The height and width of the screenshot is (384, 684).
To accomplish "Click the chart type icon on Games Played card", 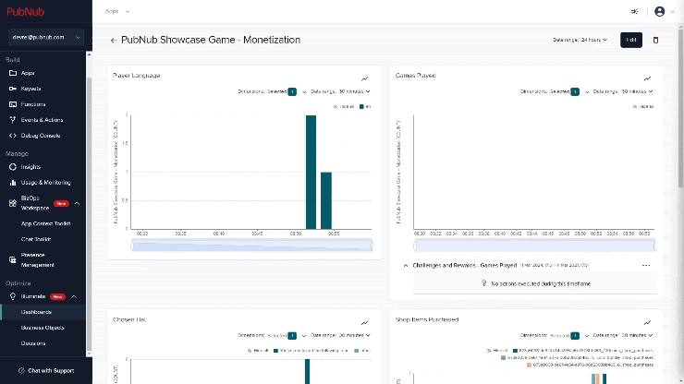I will [x=647, y=78].
